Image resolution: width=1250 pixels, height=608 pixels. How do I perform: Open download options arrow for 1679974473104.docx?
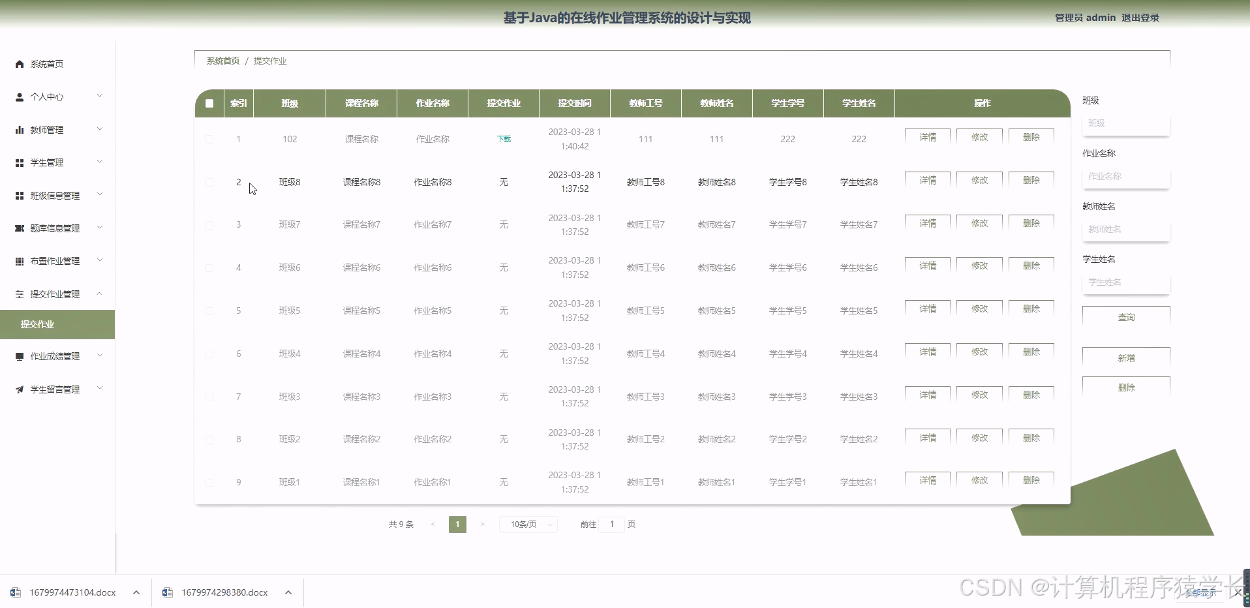tap(136, 592)
